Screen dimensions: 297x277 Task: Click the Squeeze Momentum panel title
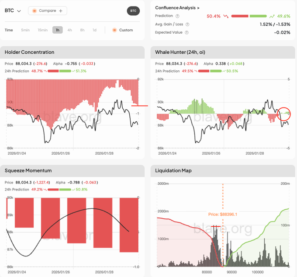click(28, 171)
